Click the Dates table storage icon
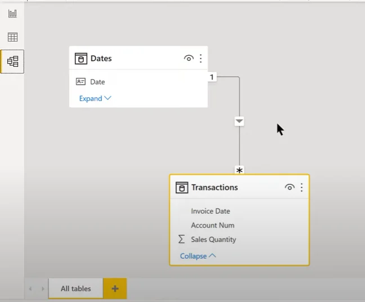Viewport: 365px width, 302px height. pos(81,58)
